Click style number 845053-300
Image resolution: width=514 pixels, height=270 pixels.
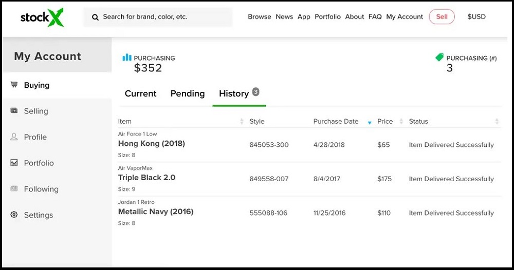pos(269,145)
